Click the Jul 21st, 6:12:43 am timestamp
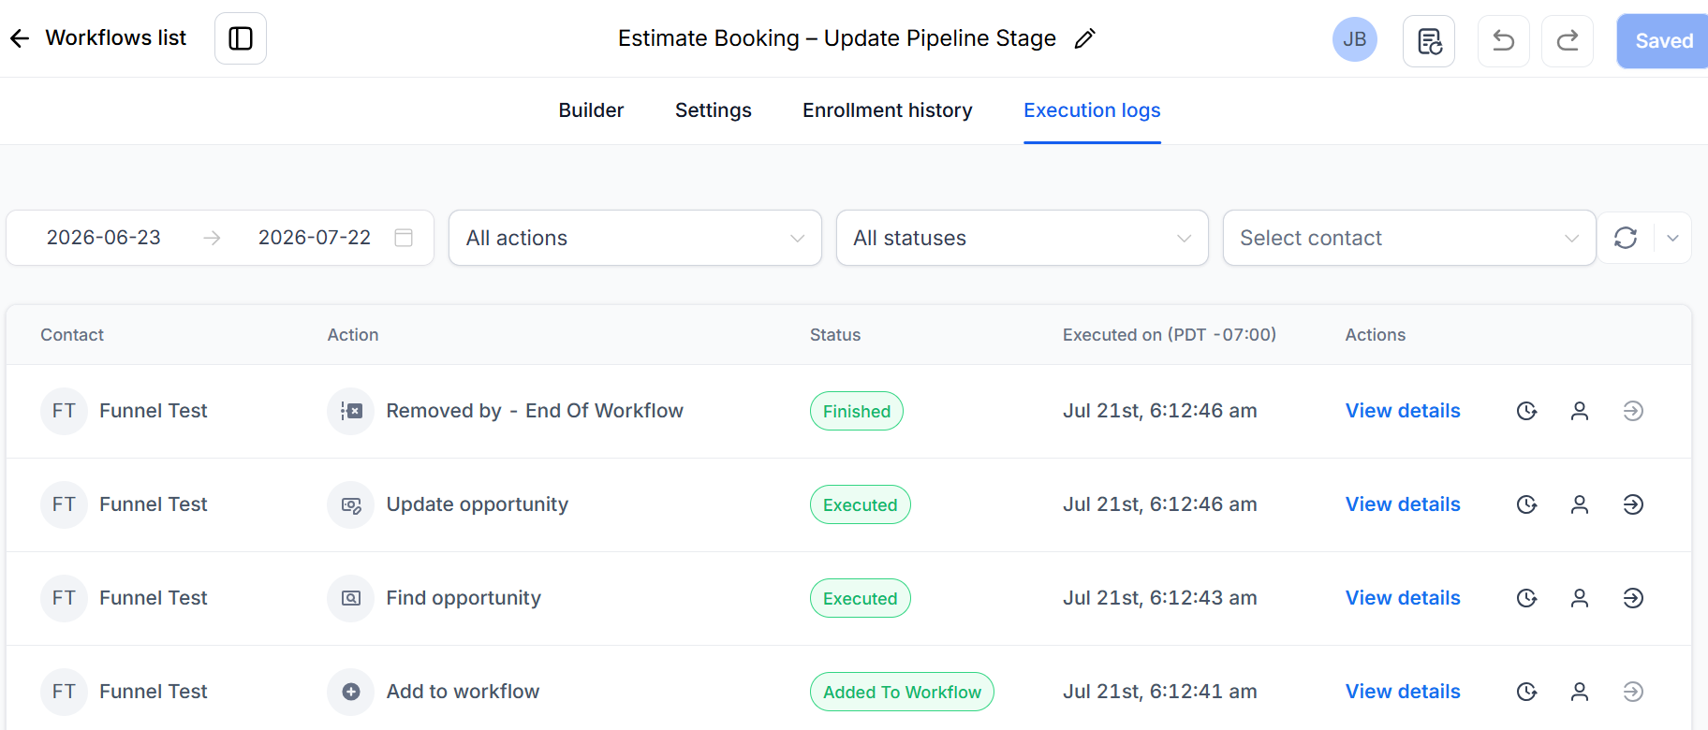Image resolution: width=1708 pixels, height=730 pixels. pos(1160,598)
